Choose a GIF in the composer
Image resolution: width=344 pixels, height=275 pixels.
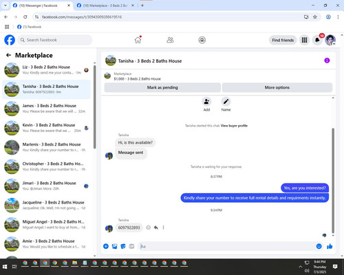131,246
